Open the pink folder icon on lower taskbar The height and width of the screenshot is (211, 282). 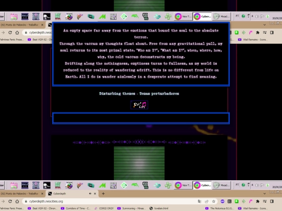(x=14, y=185)
